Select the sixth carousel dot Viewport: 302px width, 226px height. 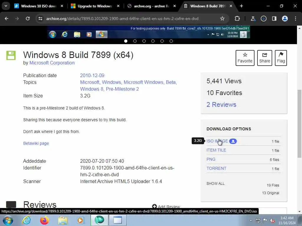pyautogui.click(x=171, y=41)
